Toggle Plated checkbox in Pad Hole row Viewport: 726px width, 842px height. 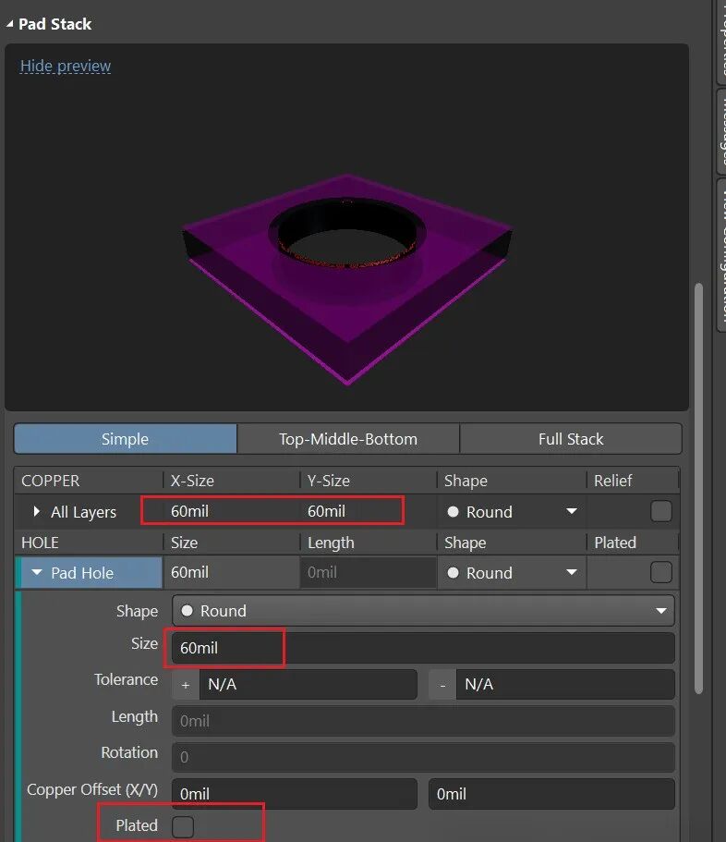pyautogui.click(x=660, y=573)
